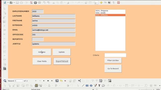161x90 pixels.
Task: Expand the Paste dropdown arrow
Action: (x=65, y=2)
